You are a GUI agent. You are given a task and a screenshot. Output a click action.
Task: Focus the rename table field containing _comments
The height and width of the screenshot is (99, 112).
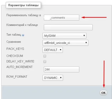62,18
